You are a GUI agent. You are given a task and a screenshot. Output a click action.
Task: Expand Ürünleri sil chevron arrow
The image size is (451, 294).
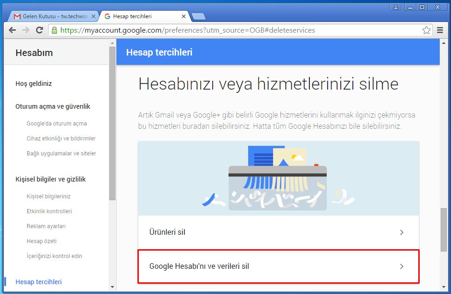[x=401, y=232]
